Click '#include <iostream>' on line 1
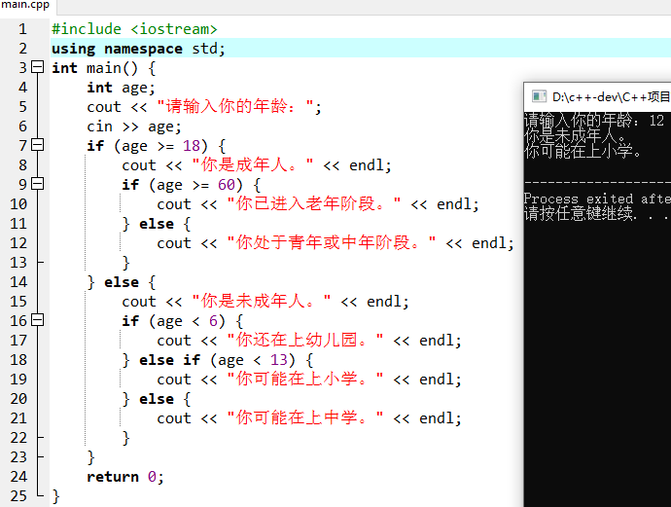 pyautogui.click(x=134, y=29)
